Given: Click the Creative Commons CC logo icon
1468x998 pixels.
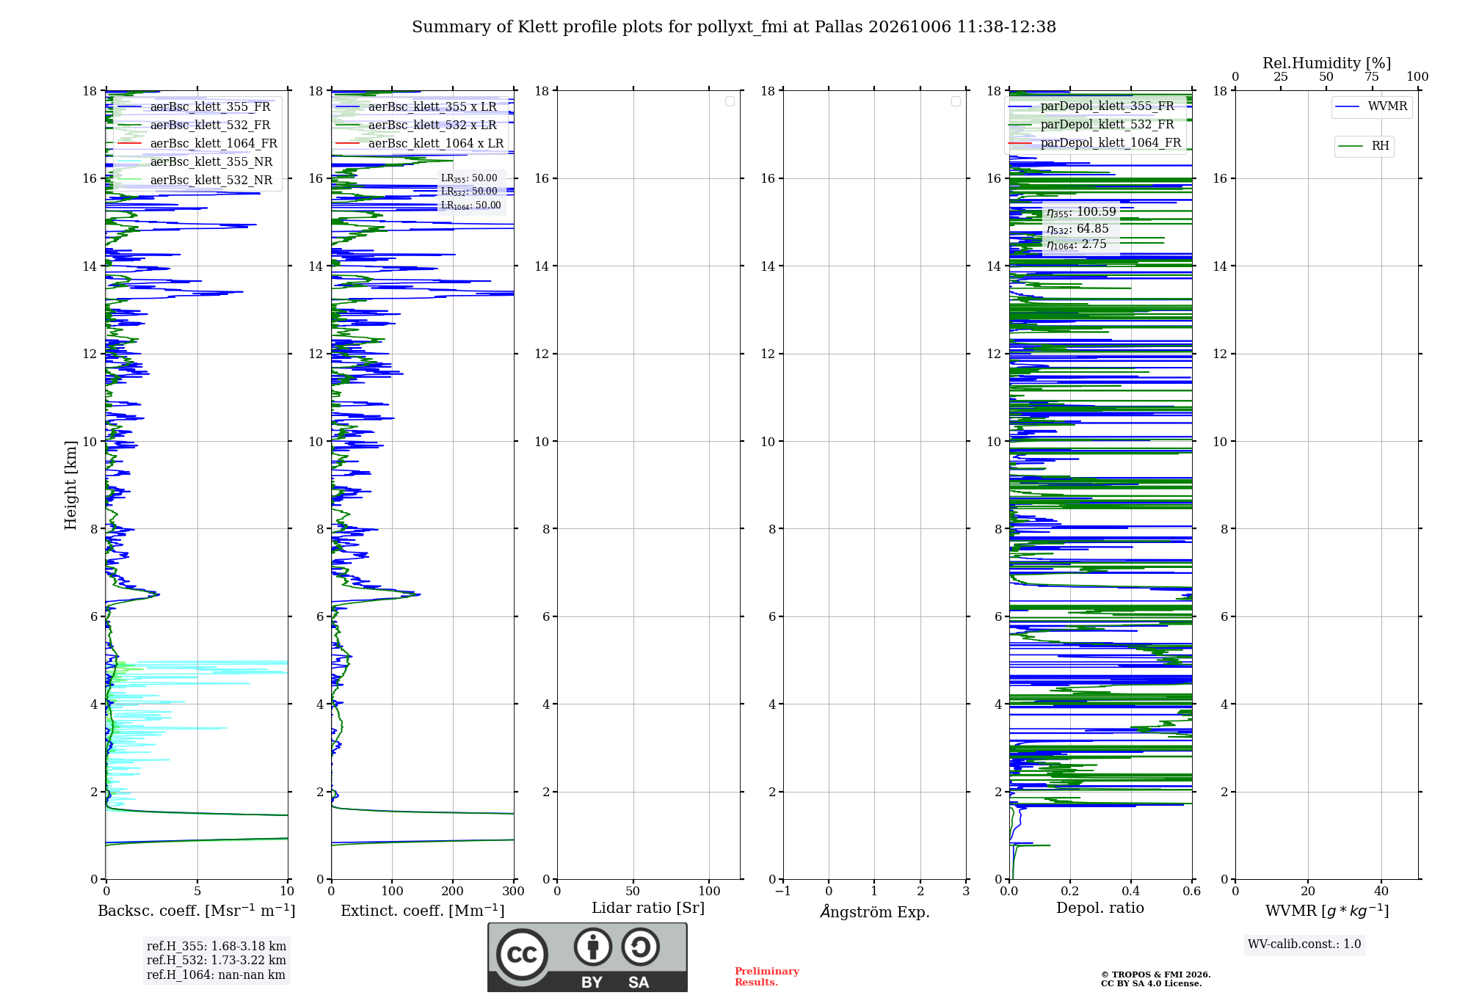Looking at the screenshot, I should pos(522,954).
